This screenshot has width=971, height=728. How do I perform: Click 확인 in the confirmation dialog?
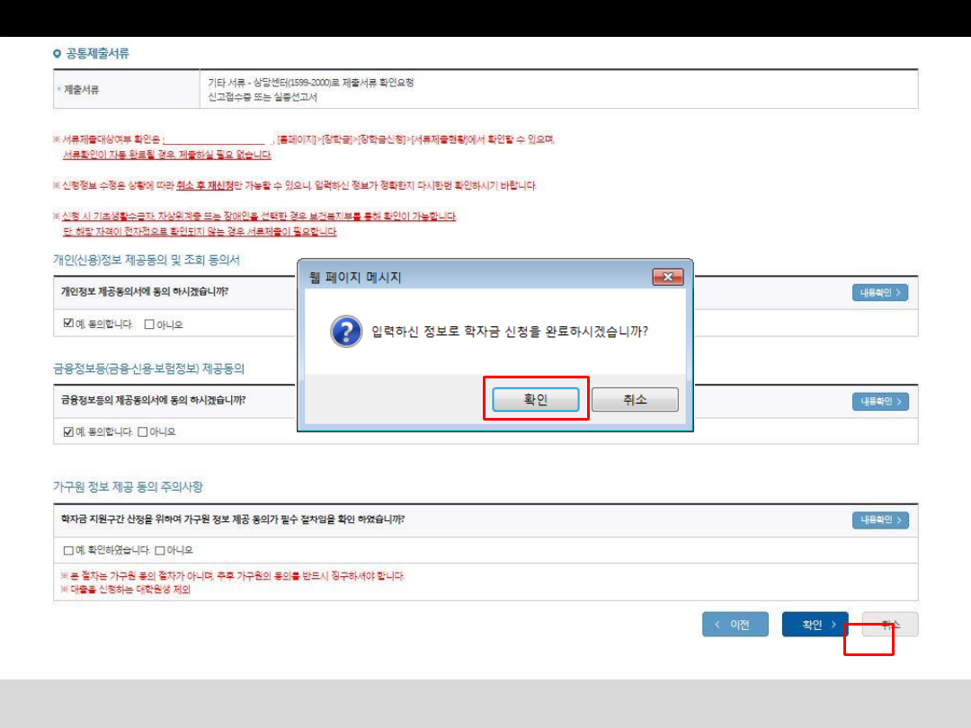pyautogui.click(x=536, y=400)
